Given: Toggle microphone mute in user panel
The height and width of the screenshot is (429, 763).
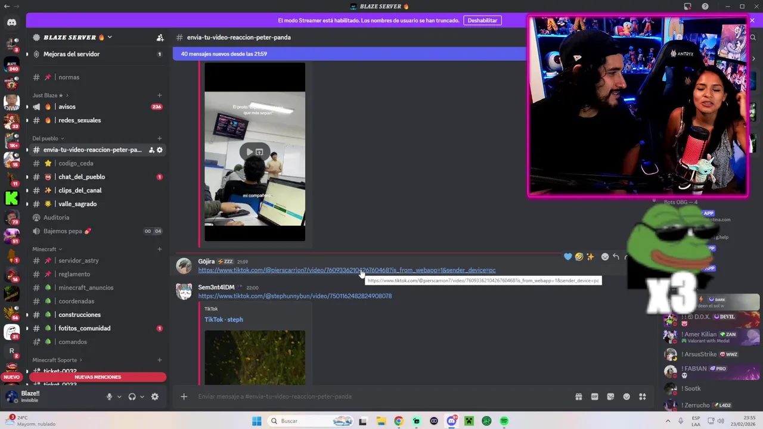Looking at the screenshot, I should coord(109,397).
